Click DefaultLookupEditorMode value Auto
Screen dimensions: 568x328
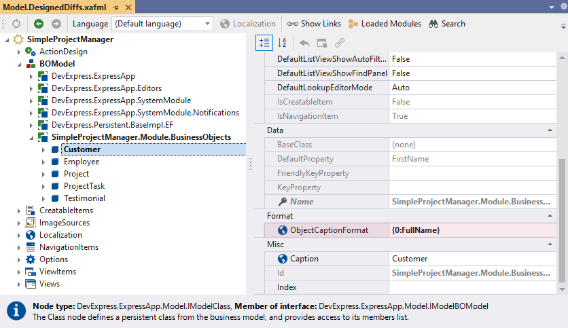pos(473,88)
